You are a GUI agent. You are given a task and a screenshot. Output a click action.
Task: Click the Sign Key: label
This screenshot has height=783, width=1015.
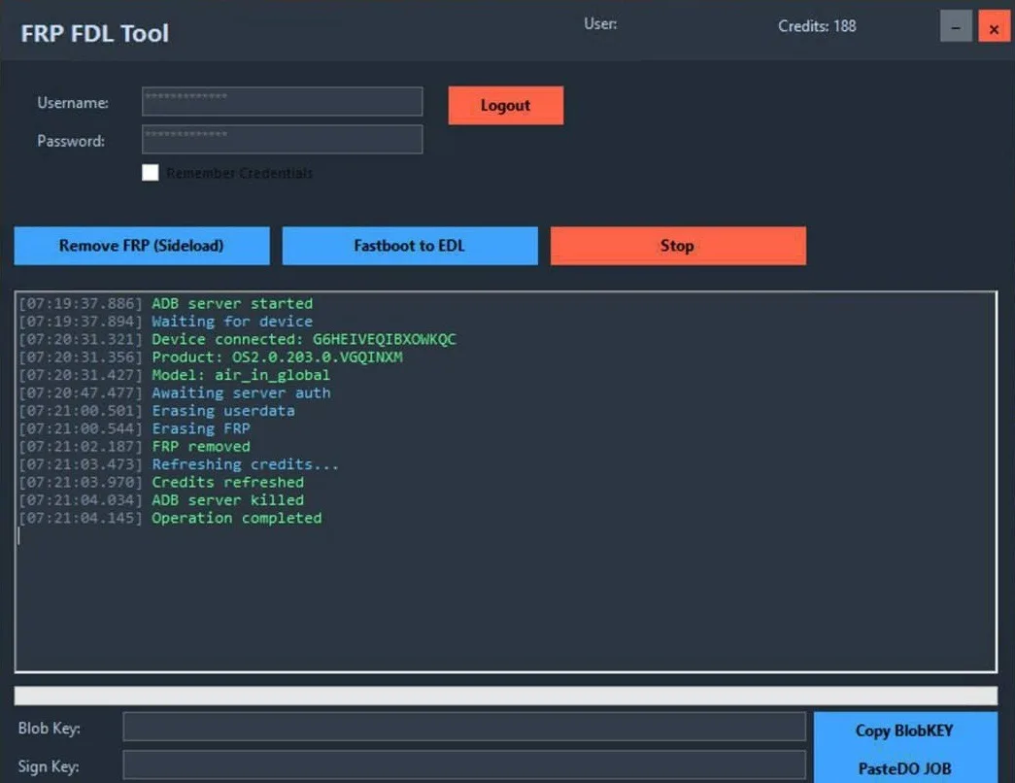coord(49,766)
